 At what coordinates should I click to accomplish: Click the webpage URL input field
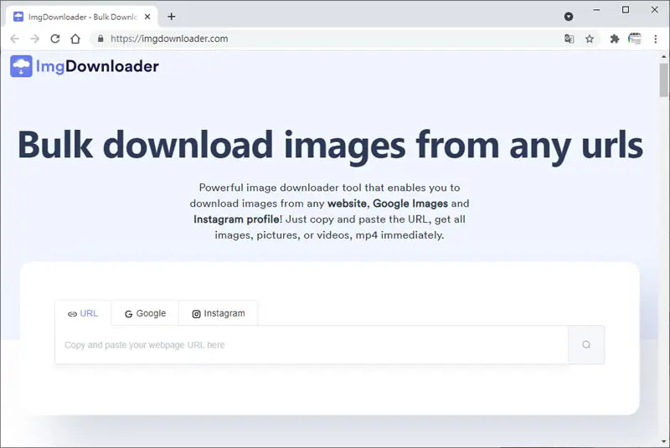pyautogui.click(x=312, y=345)
